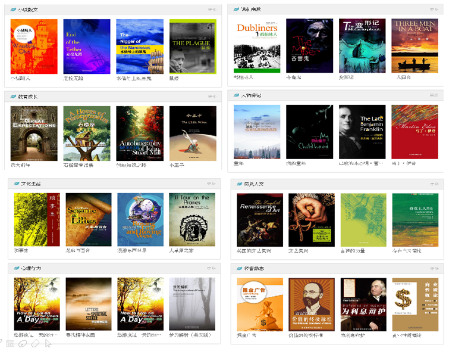Click the 童年 caption under snowy forest cover
The image size is (449, 348).
(238, 163)
